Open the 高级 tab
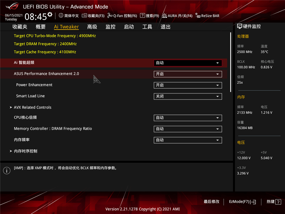The image size is (285, 214). (92, 27)
